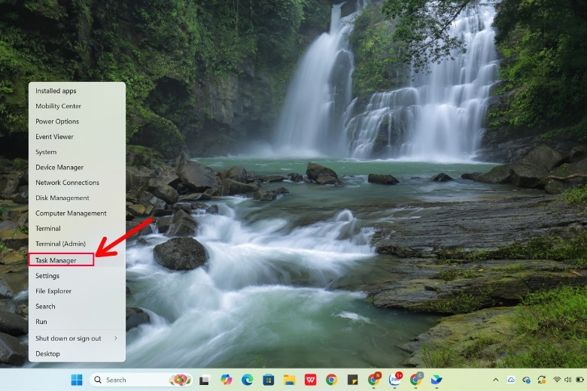Screen dimensions: 587x391
Task: Open Device Manager
Action: click(x=77, y=167)
